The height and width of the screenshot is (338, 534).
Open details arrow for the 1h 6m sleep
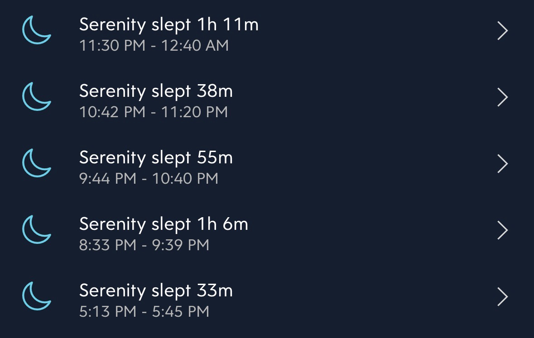click(x=502, y=230)
